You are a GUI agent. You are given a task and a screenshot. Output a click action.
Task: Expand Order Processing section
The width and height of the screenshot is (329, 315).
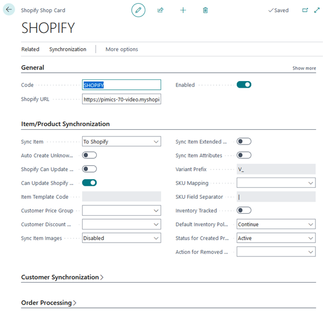(x=49, y=303)
